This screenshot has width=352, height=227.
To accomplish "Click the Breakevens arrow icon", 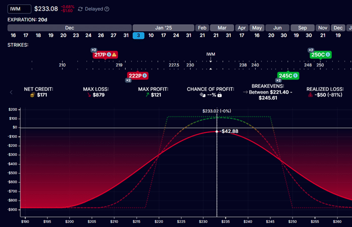I will pyautogui.click(x=245, y=92).
